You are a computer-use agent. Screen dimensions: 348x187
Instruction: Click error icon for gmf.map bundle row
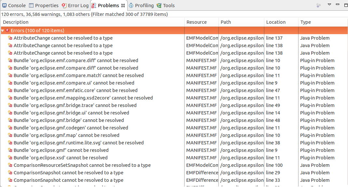pyautogui.click(x=10, y=135)
